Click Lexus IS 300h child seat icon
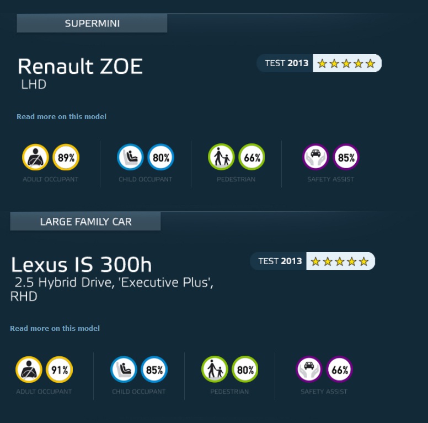The width and height of the screenshot is (428, 423). point(124,370)
